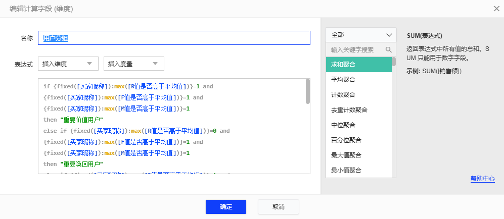Pick 最小值聚合 function
This screenshot has width=504, height=219.
[358, 170]
